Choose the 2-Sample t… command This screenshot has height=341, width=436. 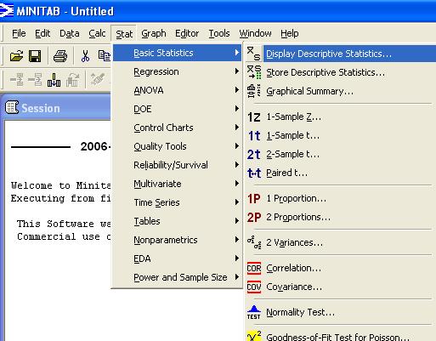click(341, 154)
